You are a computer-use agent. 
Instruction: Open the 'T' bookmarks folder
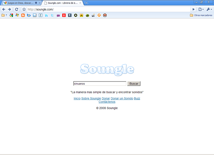[x=4, y=15]
